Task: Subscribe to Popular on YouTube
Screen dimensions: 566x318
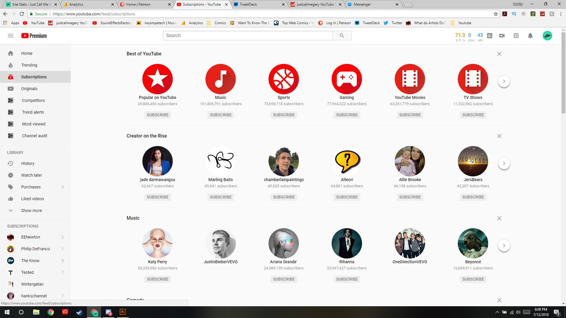Action: [x=158, y=115]
